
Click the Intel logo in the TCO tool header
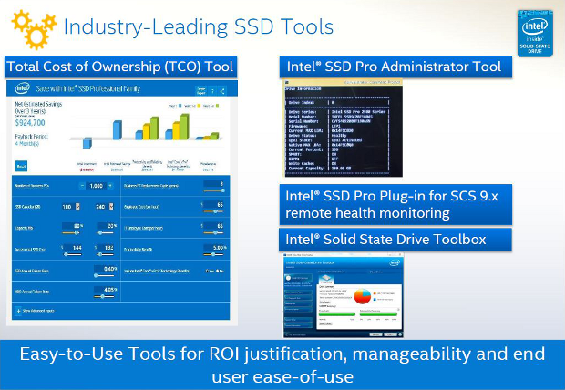23,88
